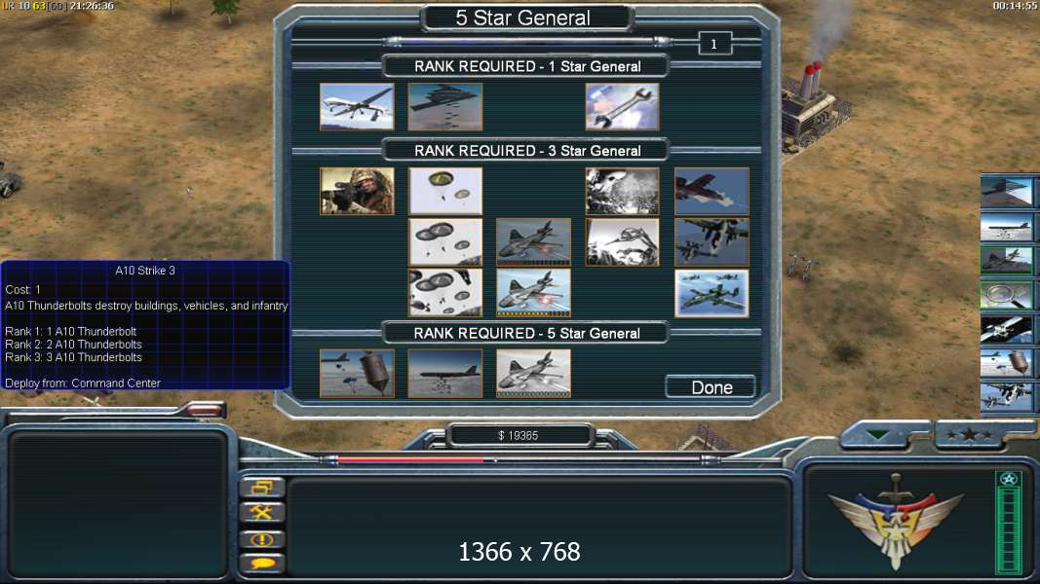This screenshot has width=1040, height=584.
Task: Activate satellite shortcut in side bar
Action: point(1007,329)
